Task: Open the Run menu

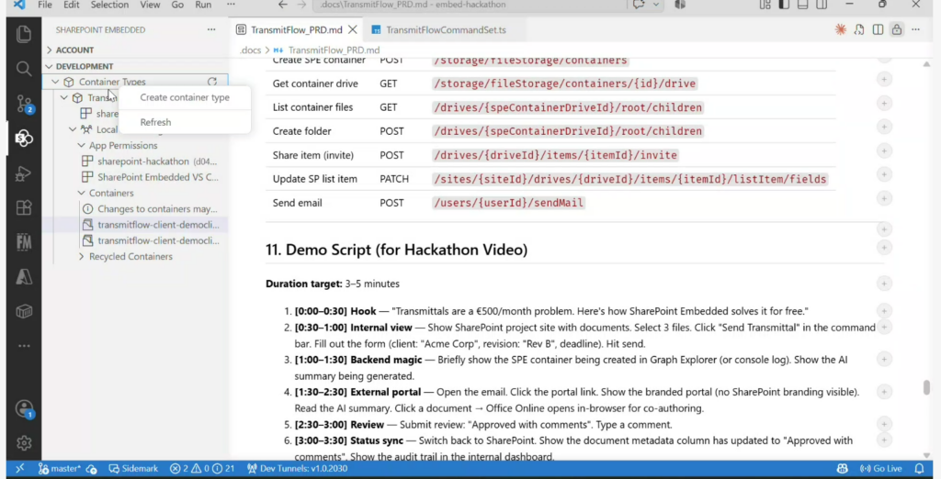Action: (x=203, y=5)
